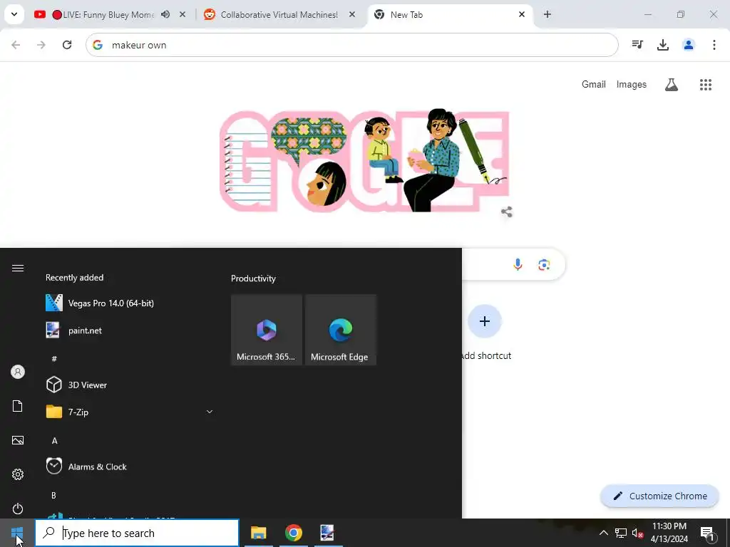
Task: Open Search Labs flask icon
Action: pos(672,85)
